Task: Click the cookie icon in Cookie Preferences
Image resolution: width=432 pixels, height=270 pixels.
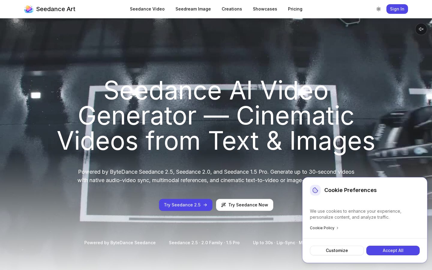Action: (x=315, y=190)
